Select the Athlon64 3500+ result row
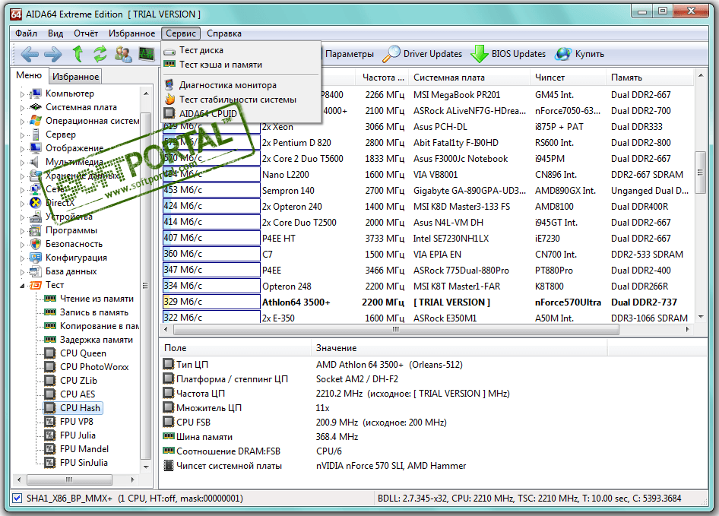Image resolution: width=719 pixels, height=516 pixels. [426, 302]
